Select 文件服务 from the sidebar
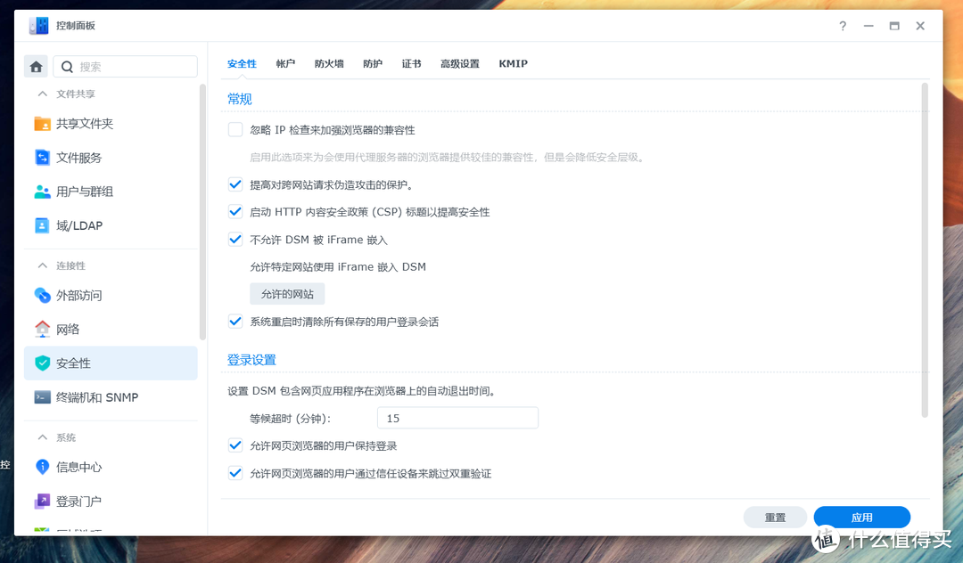Screen dimensions: 963x563 pos(80,157)
